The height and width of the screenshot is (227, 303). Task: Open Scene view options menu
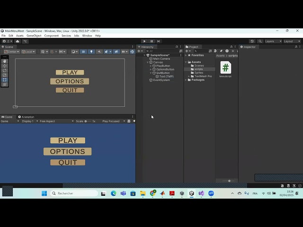click(133, 47)
